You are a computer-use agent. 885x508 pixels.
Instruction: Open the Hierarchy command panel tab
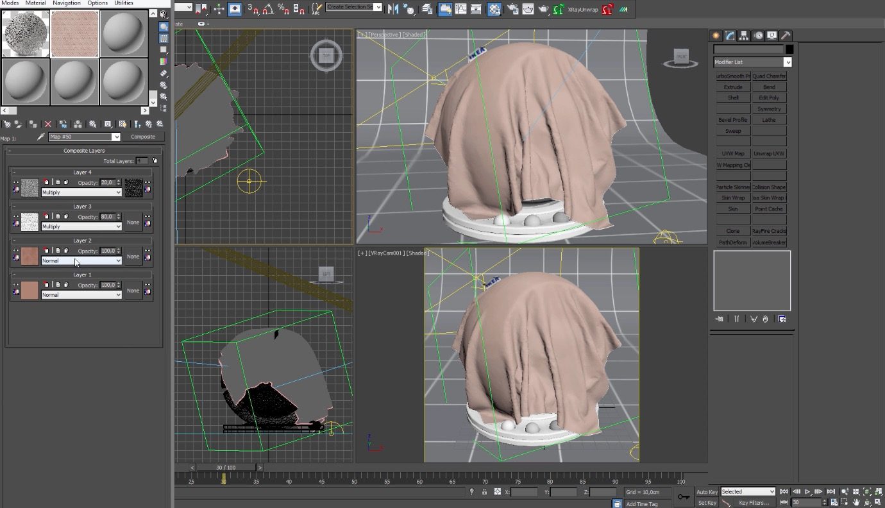744,36
